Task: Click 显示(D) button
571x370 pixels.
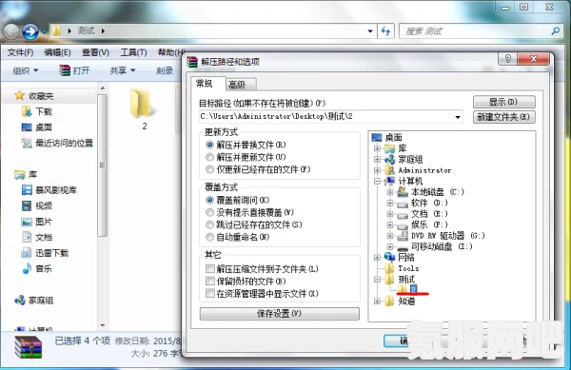Action: click(504, 102)
